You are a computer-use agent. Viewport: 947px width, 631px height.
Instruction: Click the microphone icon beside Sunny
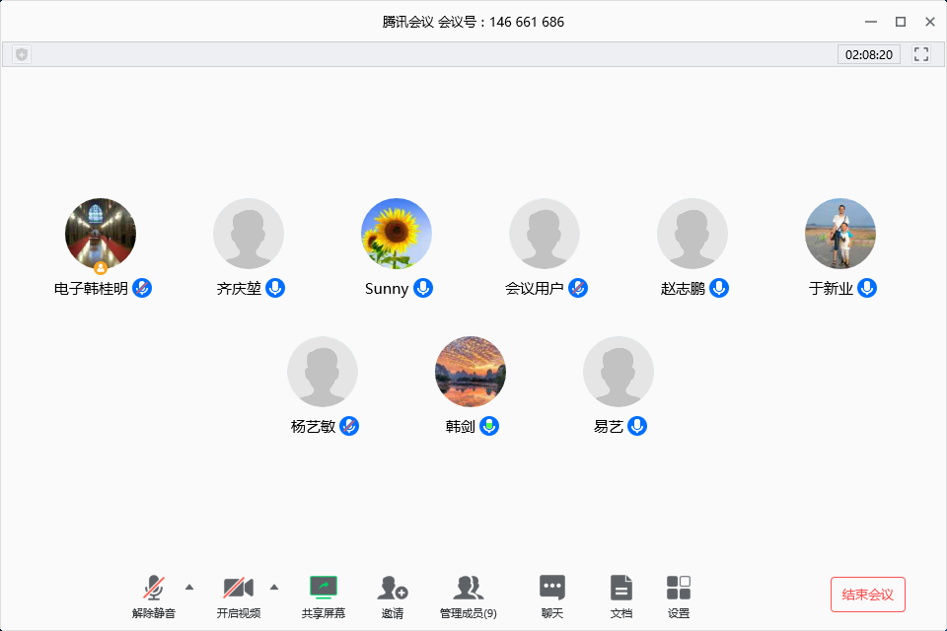(x=423, y=288)
